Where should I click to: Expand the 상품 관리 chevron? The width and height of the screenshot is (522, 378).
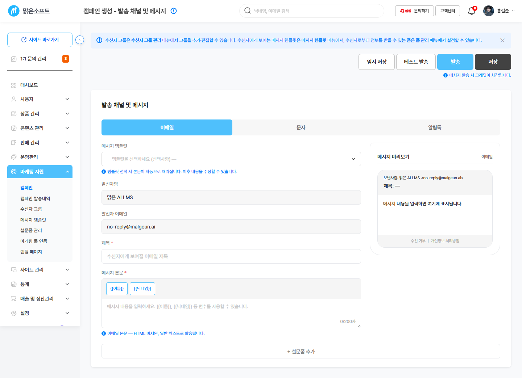click(x=67, y=114)
